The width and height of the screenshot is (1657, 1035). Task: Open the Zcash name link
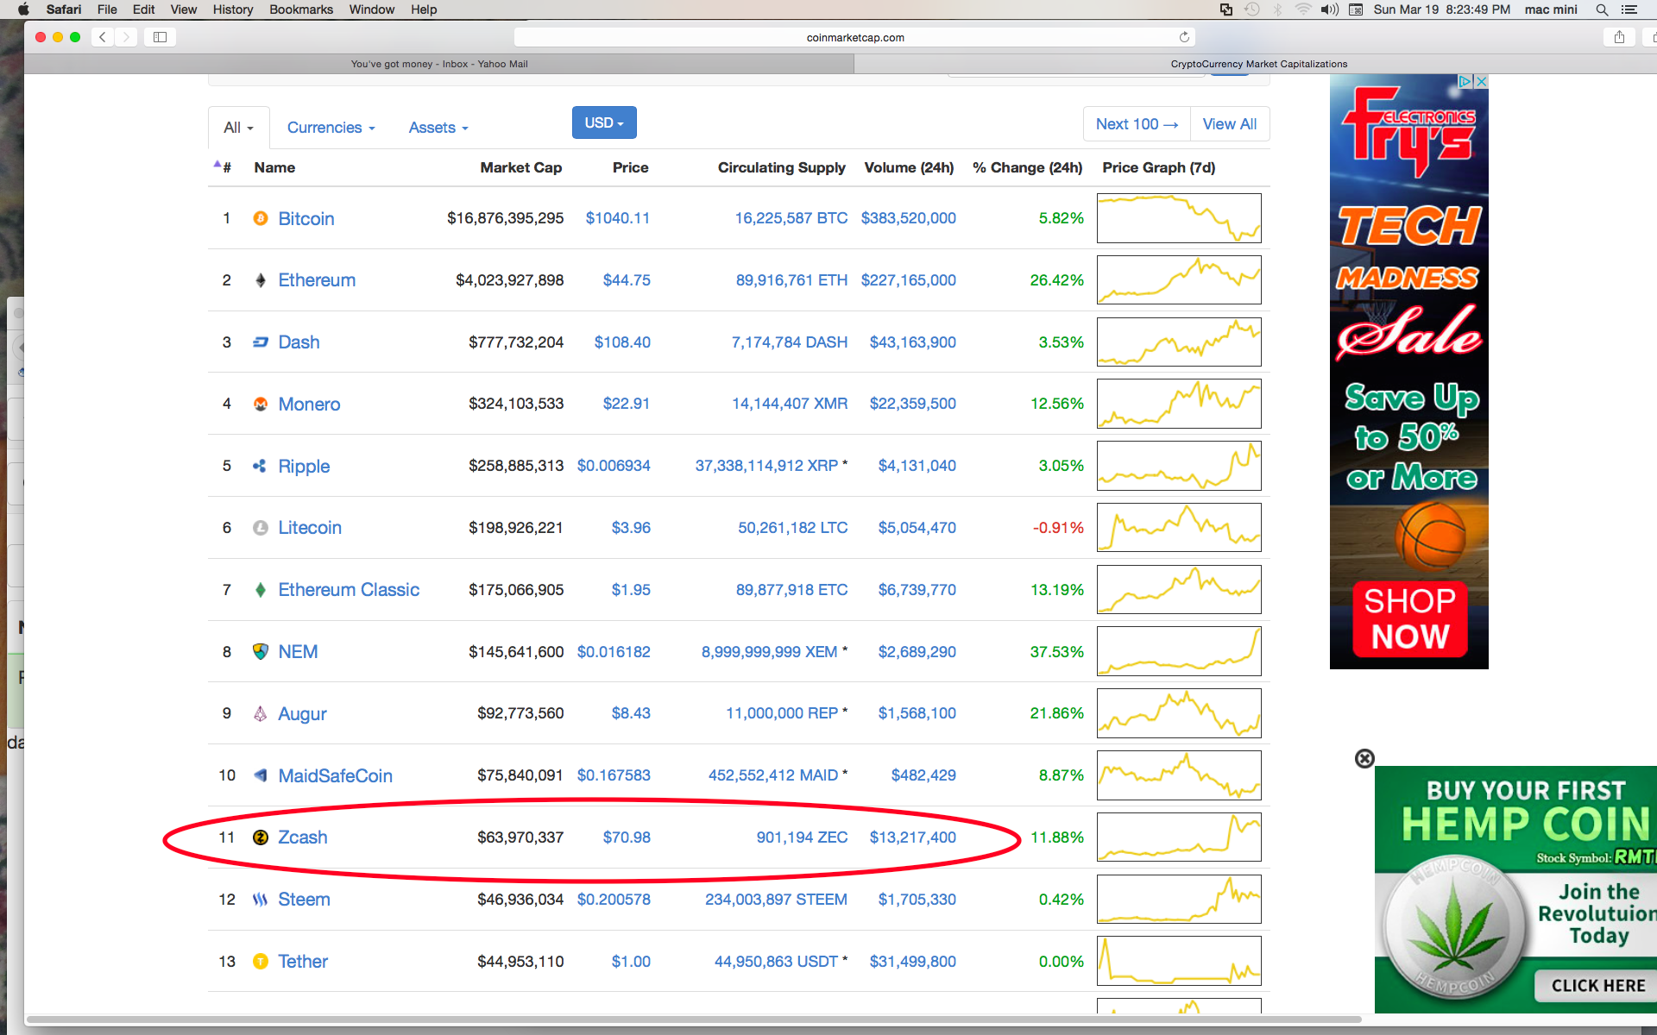302,837
